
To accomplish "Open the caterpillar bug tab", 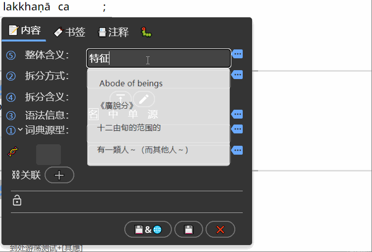I will [x=146, y=32].
